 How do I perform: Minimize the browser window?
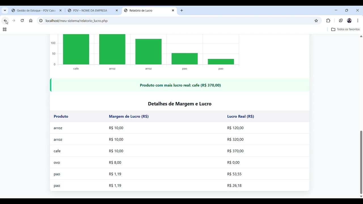coord(336,10)
